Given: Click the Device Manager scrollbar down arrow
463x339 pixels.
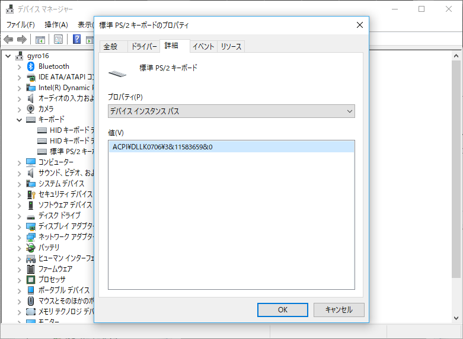Looking at the screenshot, I should coord(456,318).
